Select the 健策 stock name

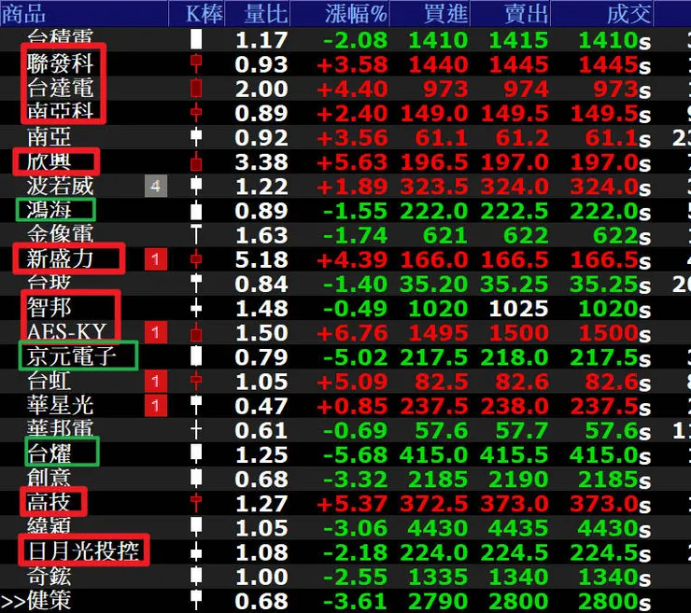point(49,600)
